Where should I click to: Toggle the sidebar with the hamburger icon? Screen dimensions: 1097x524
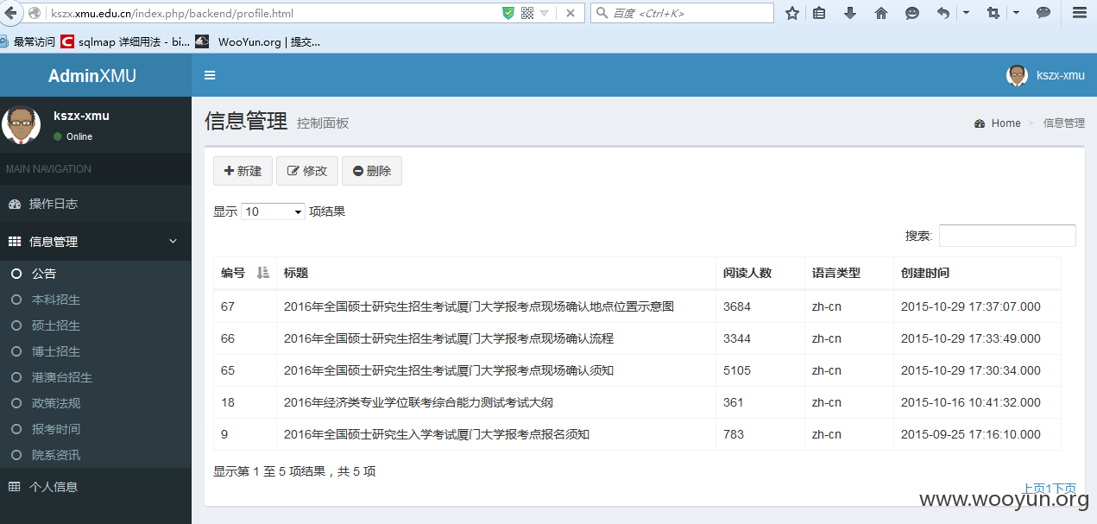210,75
